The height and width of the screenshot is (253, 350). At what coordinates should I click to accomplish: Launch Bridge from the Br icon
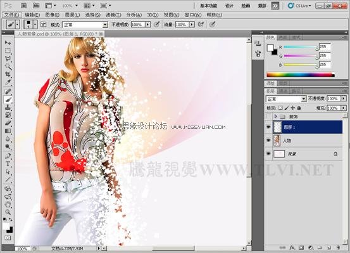[23, 5]
